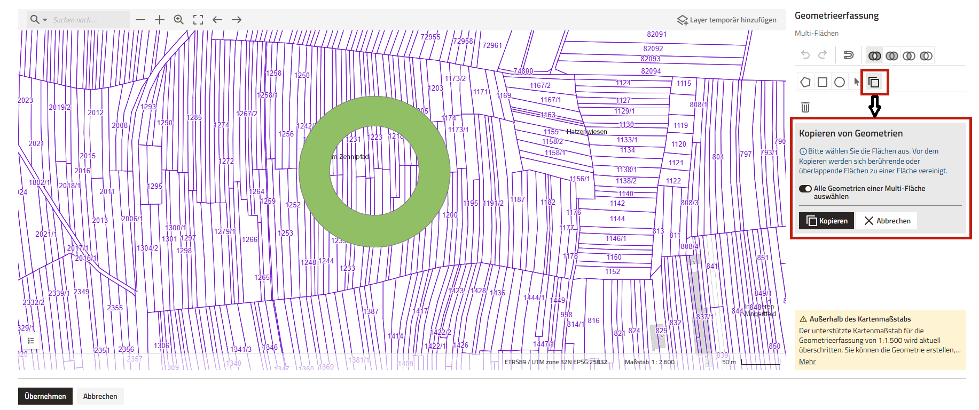This screenshot has width=979, height=410.
Task: Go to previous map view arrow
Action: [x=217, y=20]
